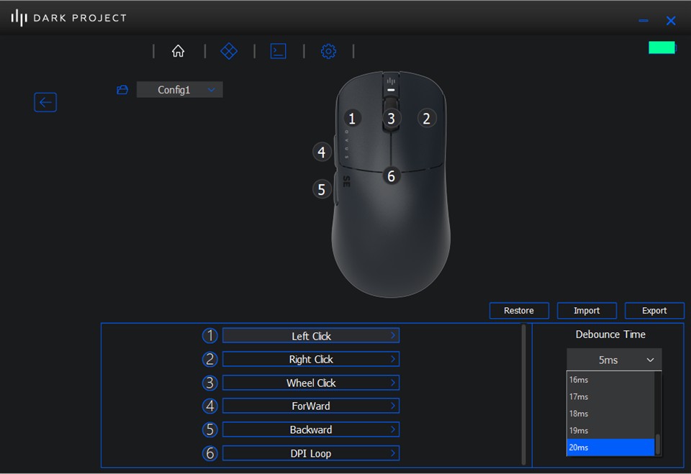The height and width of the screenshot is (474, 691).
Task: Expand the Config1 profile dropdown
Action: 179,90
